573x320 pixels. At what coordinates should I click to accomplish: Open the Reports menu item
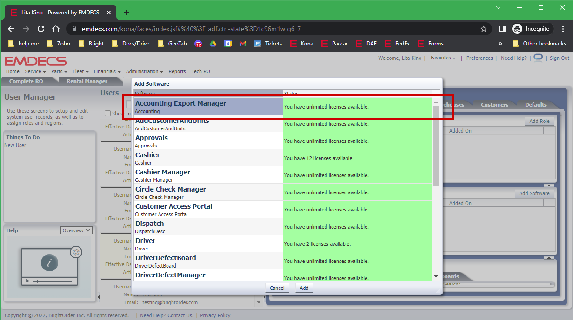pyautogui.click(x=177, y=71)
